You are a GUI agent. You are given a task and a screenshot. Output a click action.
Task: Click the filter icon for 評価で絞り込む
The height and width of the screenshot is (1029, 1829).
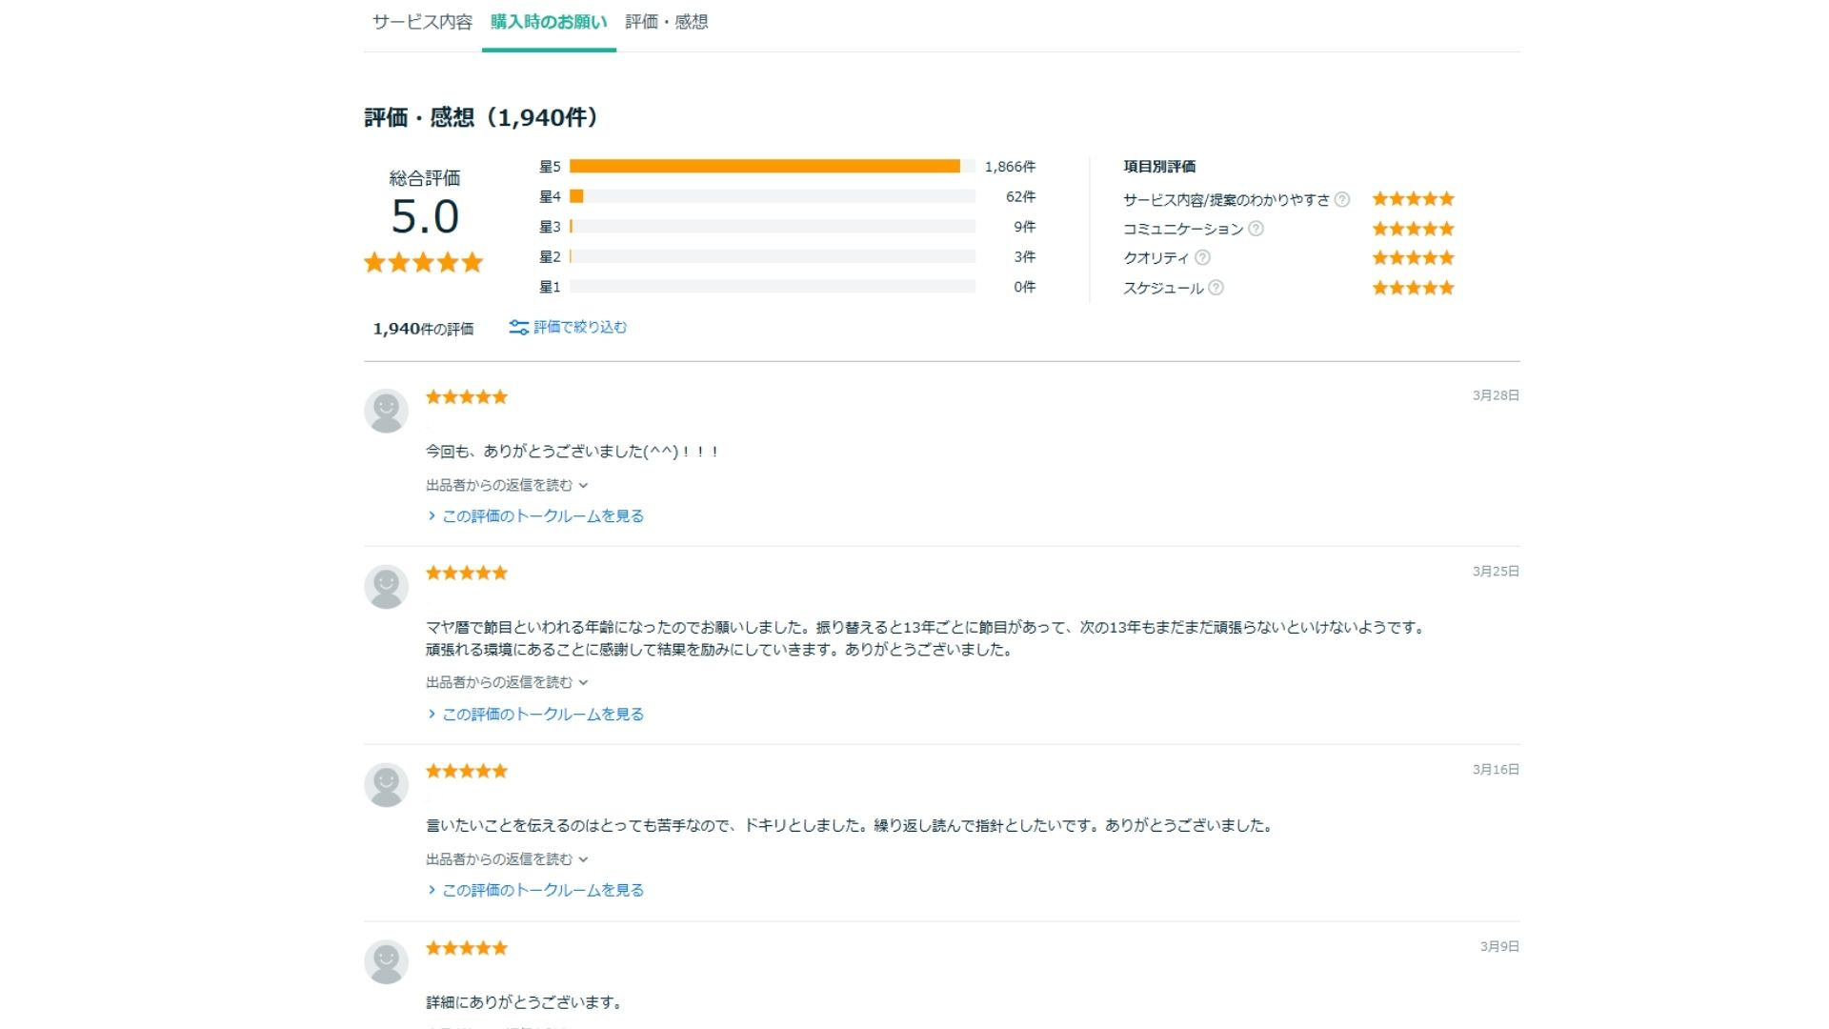click(x=518, y=328)
